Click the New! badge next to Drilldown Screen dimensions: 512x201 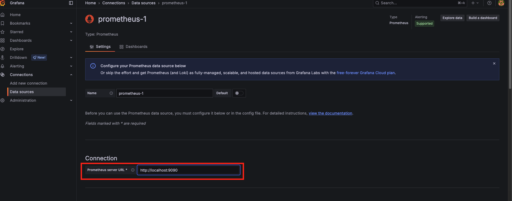click(39, 58)
